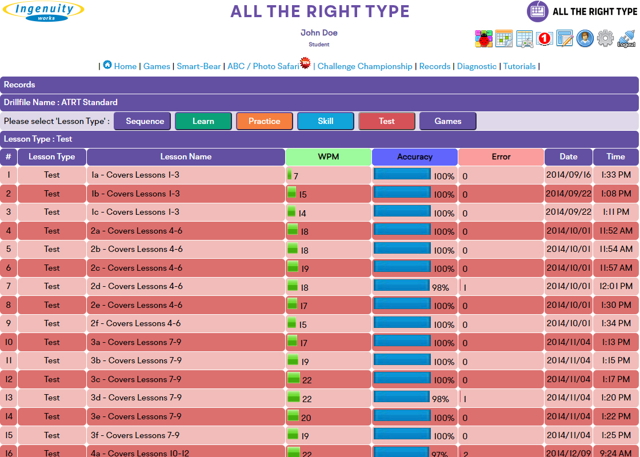The height and width of the screenshot is (457, 640).
Task: Open the ABC / Photo Safari link
Action: 263,66
